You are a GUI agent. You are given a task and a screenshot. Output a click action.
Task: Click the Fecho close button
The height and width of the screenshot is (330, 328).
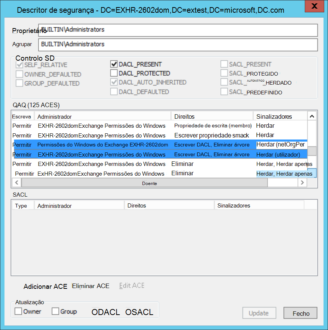(300, 313)
